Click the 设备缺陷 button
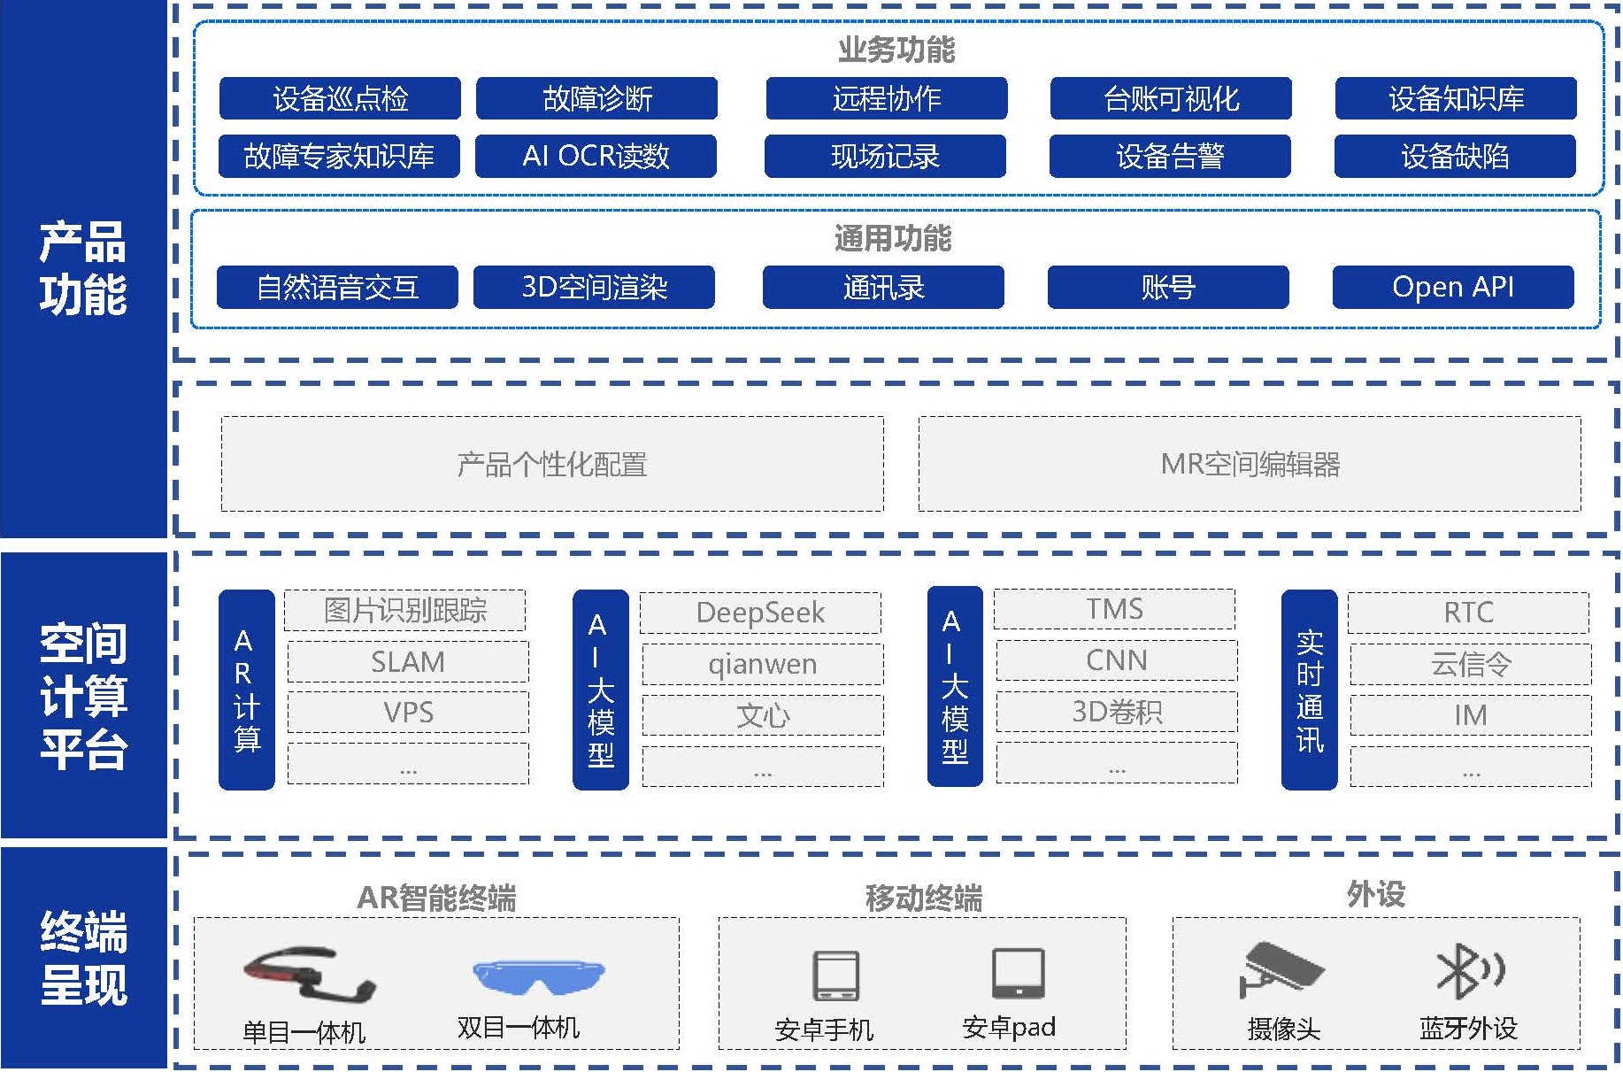 coord(1455,157)
